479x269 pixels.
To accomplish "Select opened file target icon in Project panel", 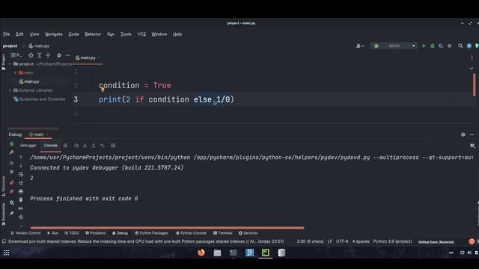I will pos(31,55).
